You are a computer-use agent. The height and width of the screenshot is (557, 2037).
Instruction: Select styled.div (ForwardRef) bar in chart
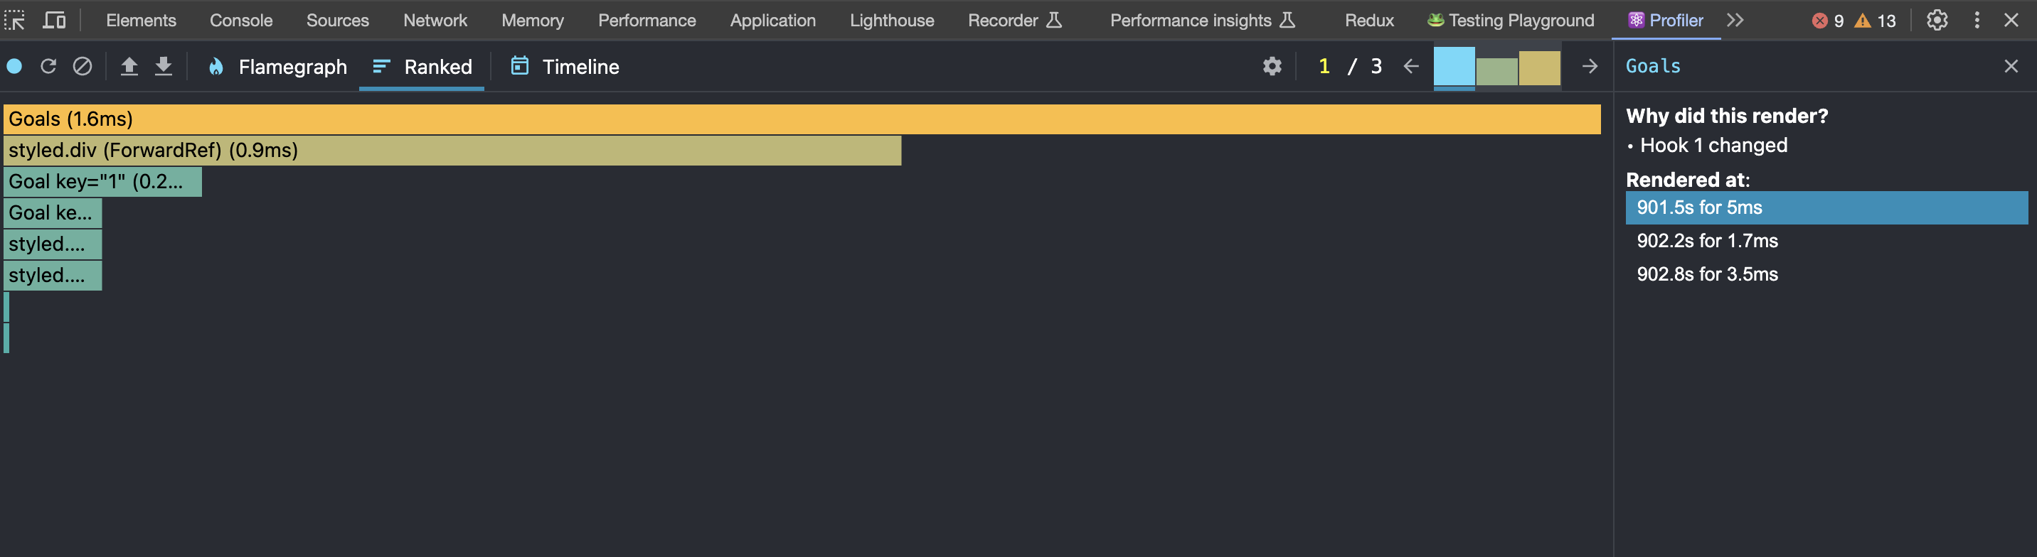tap(452, 150)
